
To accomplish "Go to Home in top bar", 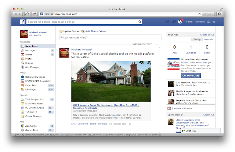I will [189, 22].
